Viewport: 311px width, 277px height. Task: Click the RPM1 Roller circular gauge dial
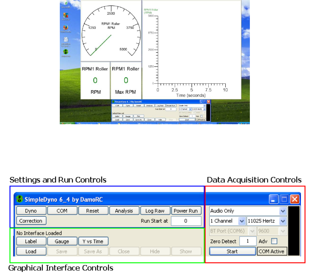[111, 31]
